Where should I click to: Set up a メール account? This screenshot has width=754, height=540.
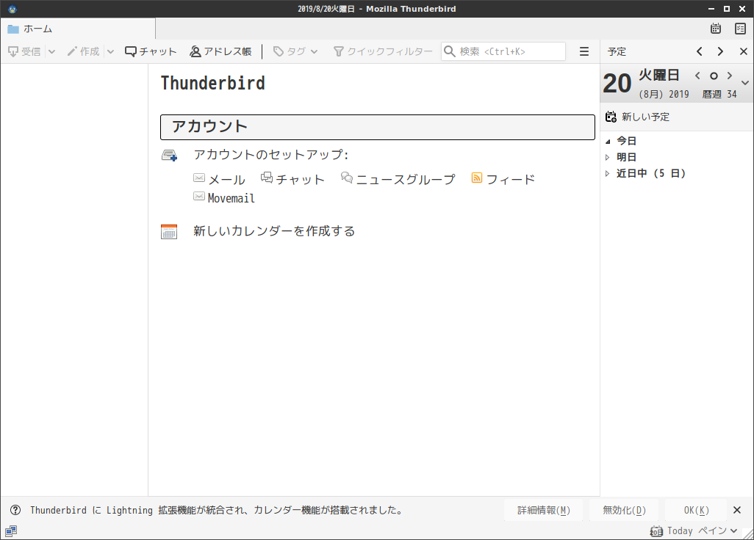pyautogui.click(x=219, y=179)
